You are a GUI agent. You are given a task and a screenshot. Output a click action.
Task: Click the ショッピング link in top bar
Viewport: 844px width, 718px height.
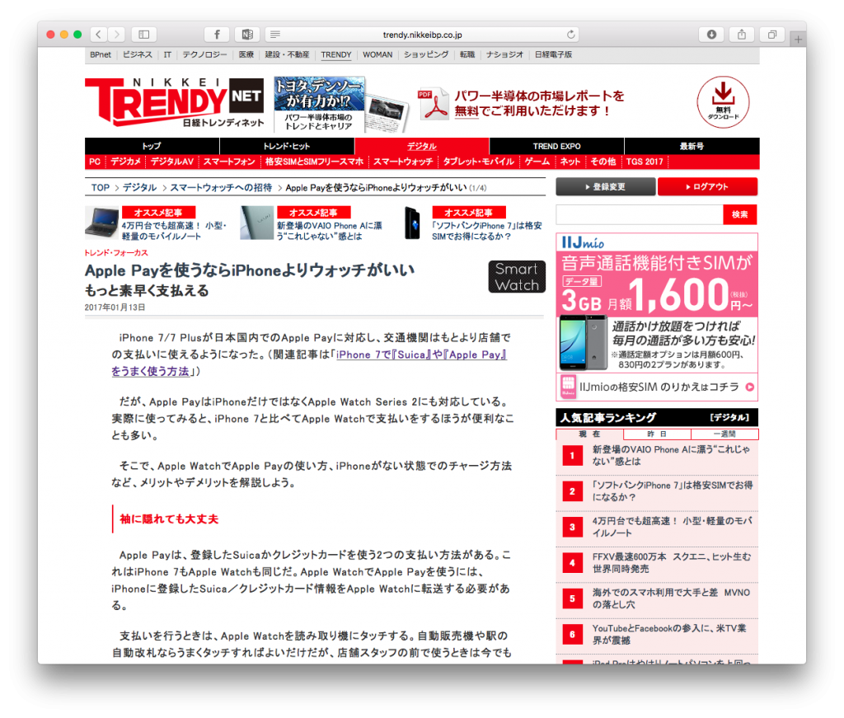[x=426, y=54]
